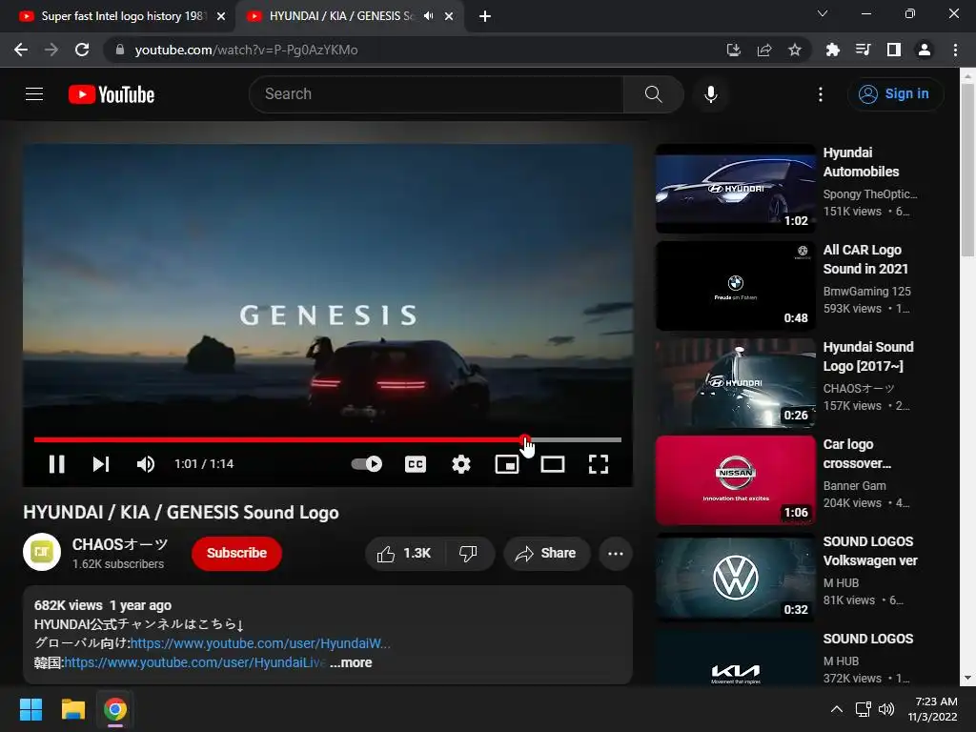Viewport: 976px width, 732px height.
Task: Open Car logo crossover Nissan thumbnail
Action: point(736,479)
